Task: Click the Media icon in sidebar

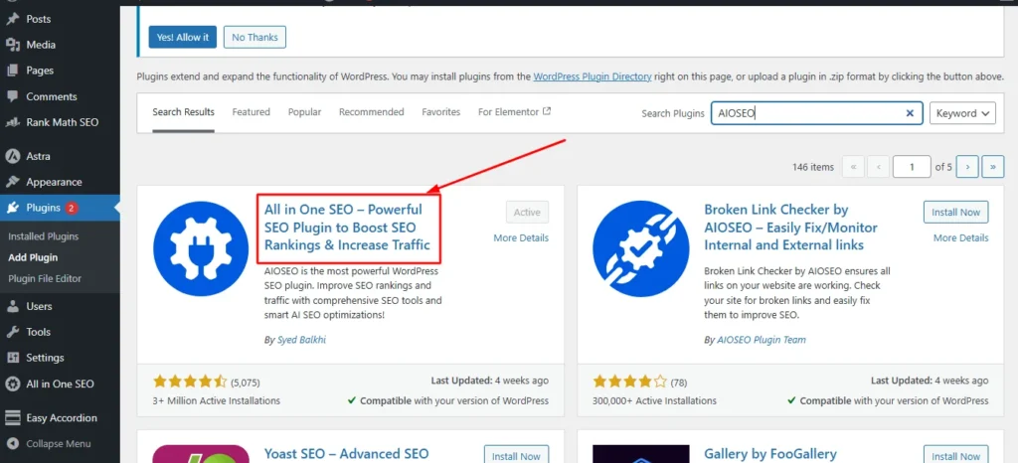Action: point(12,45)
